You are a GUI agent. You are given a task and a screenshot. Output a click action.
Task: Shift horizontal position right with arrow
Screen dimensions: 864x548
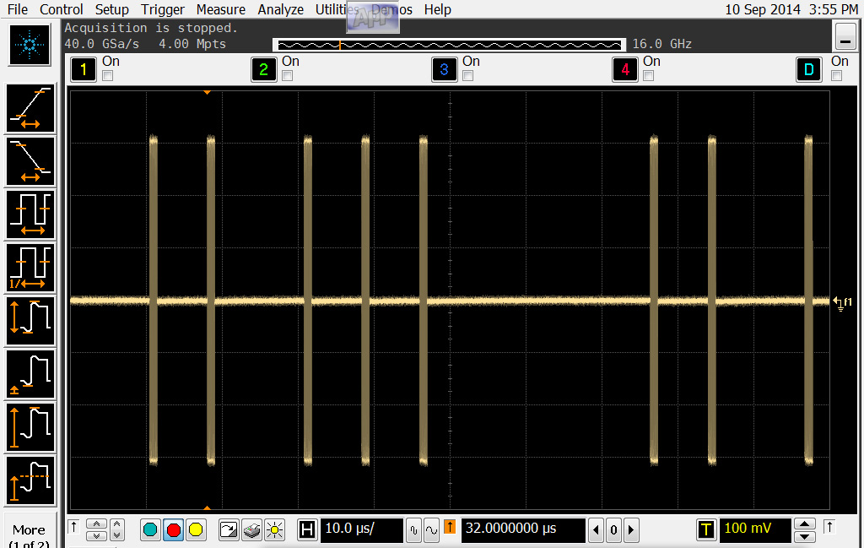pos(631,530)
